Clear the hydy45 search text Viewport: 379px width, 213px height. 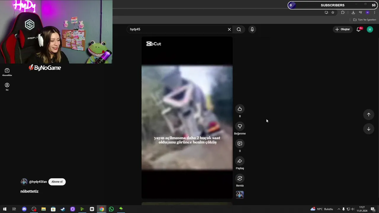point(229,29)
